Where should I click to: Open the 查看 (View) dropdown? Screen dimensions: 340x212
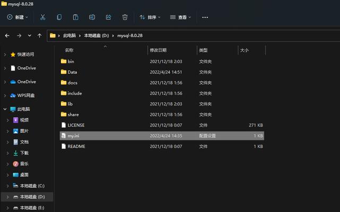click(x=180, y=17)
